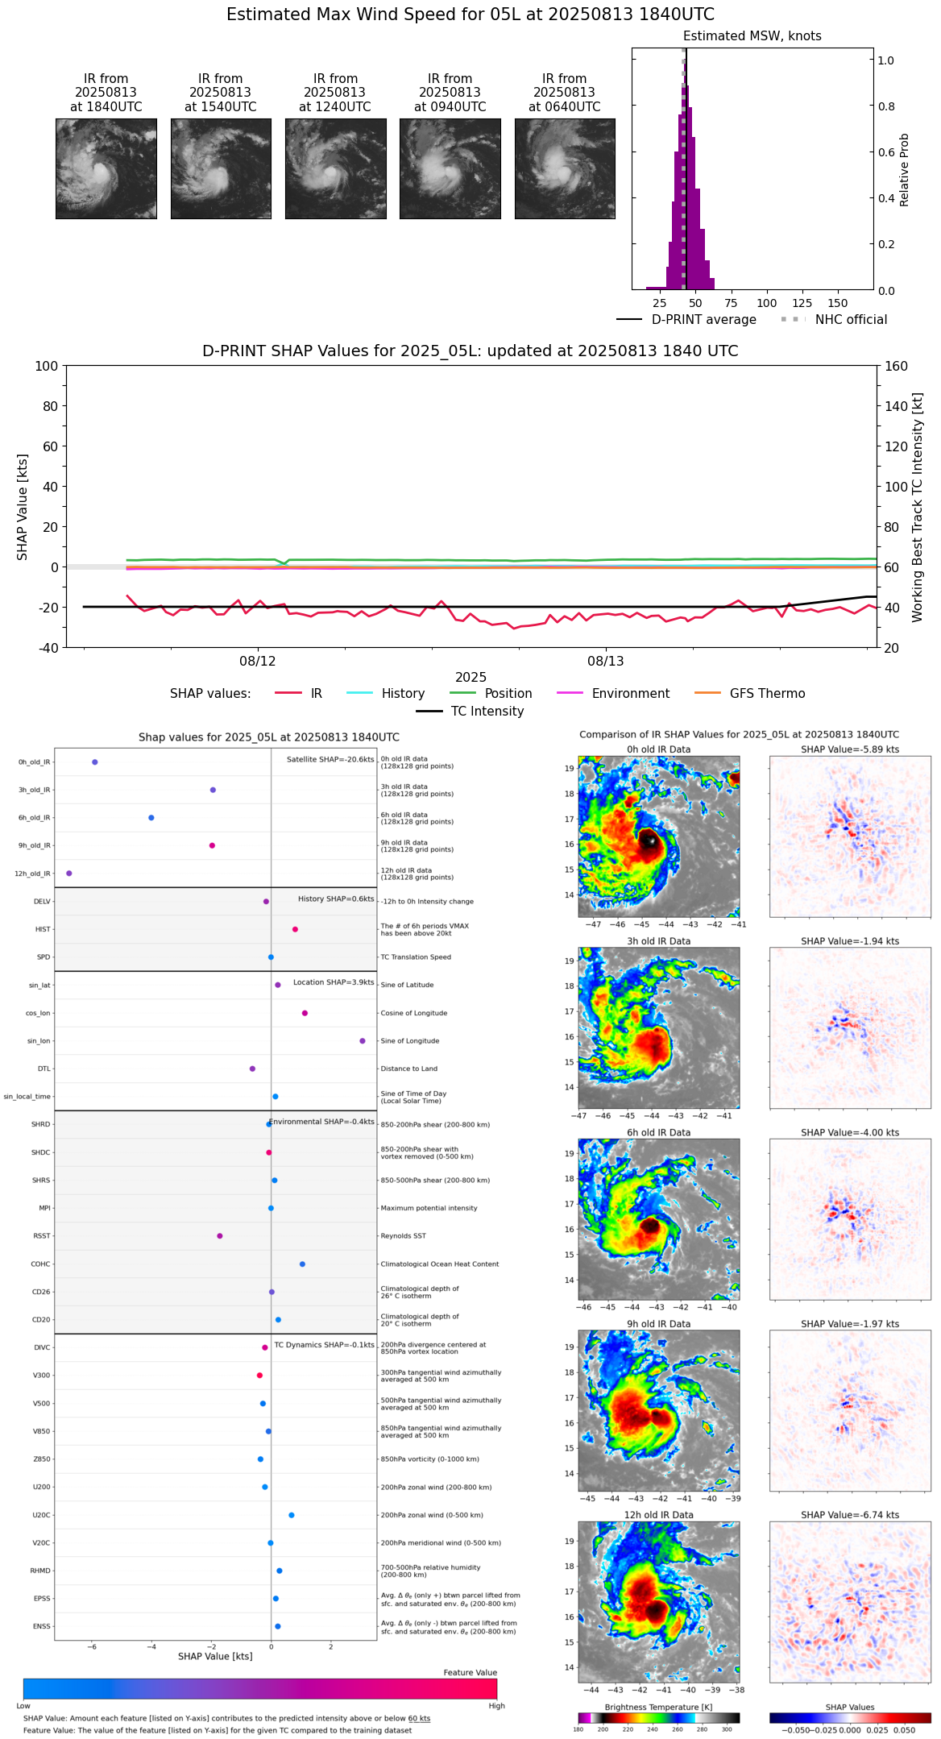Click the 08/13 date tick label
The image size is (941, 1739).
[605, 661]
